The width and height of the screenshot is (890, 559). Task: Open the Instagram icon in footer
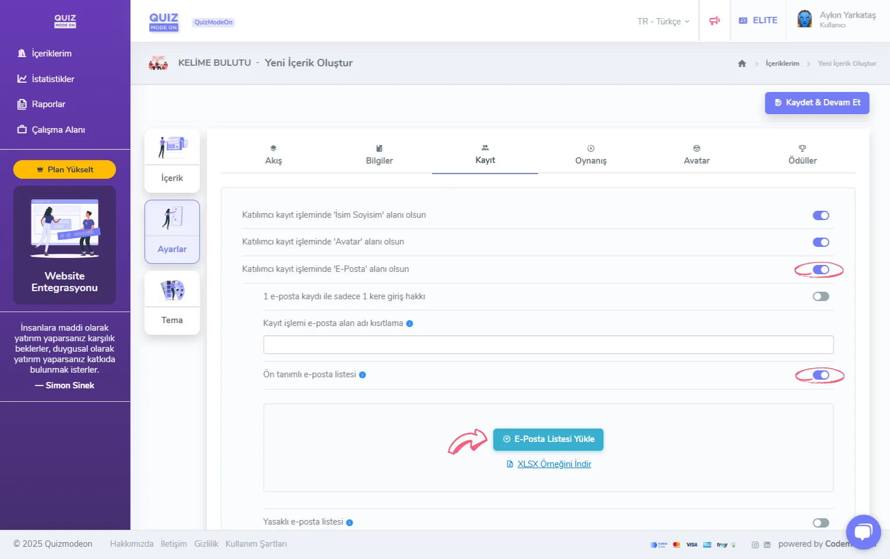tap(755, 545)
